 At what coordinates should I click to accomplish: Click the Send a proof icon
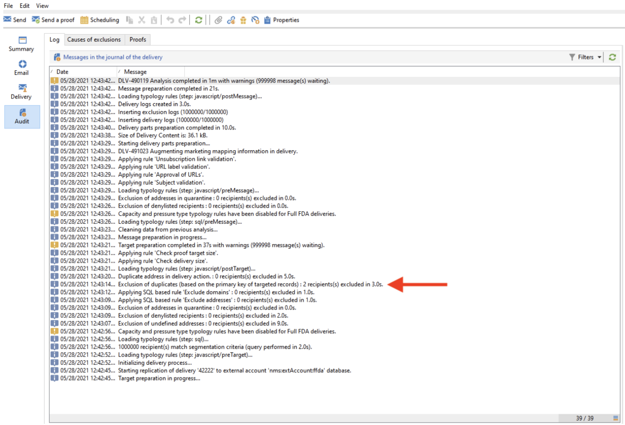pos(36,20)
